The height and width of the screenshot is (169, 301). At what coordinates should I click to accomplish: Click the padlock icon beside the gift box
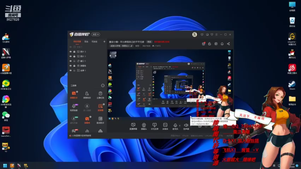(x=210, y=44)
